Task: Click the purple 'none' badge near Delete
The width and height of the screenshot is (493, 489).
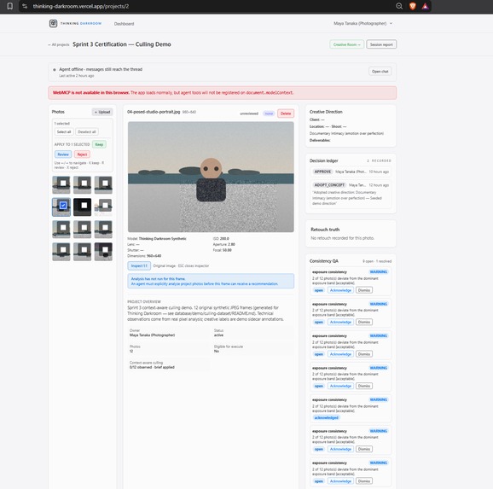Action: [269, 114]
